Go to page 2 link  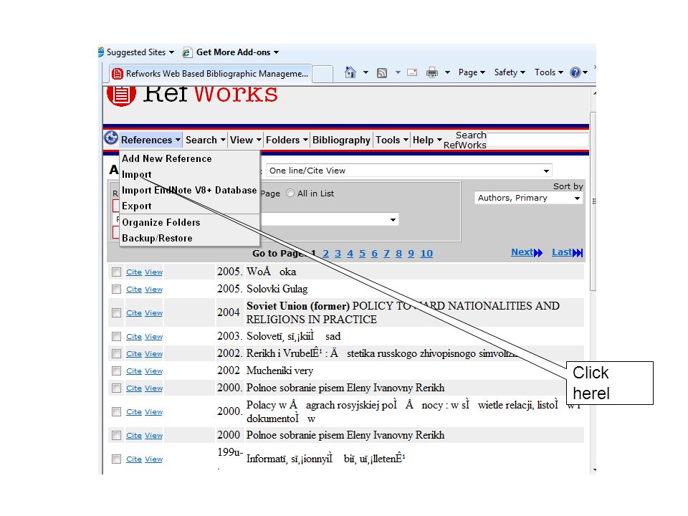tap(325, 253)
